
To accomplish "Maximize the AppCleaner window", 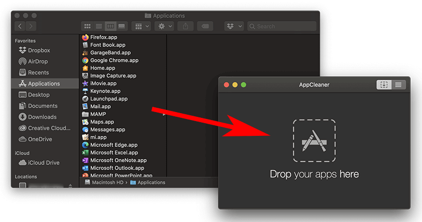I will click(244, 85).
